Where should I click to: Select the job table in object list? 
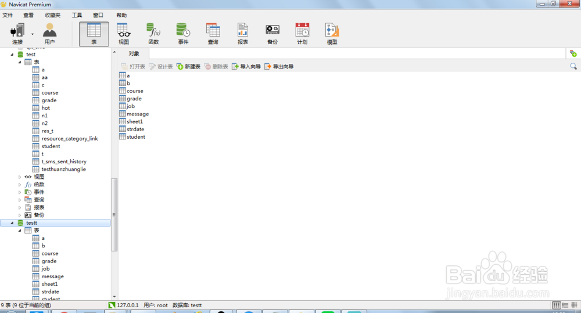pyautogui.click(x=127, y=106)
